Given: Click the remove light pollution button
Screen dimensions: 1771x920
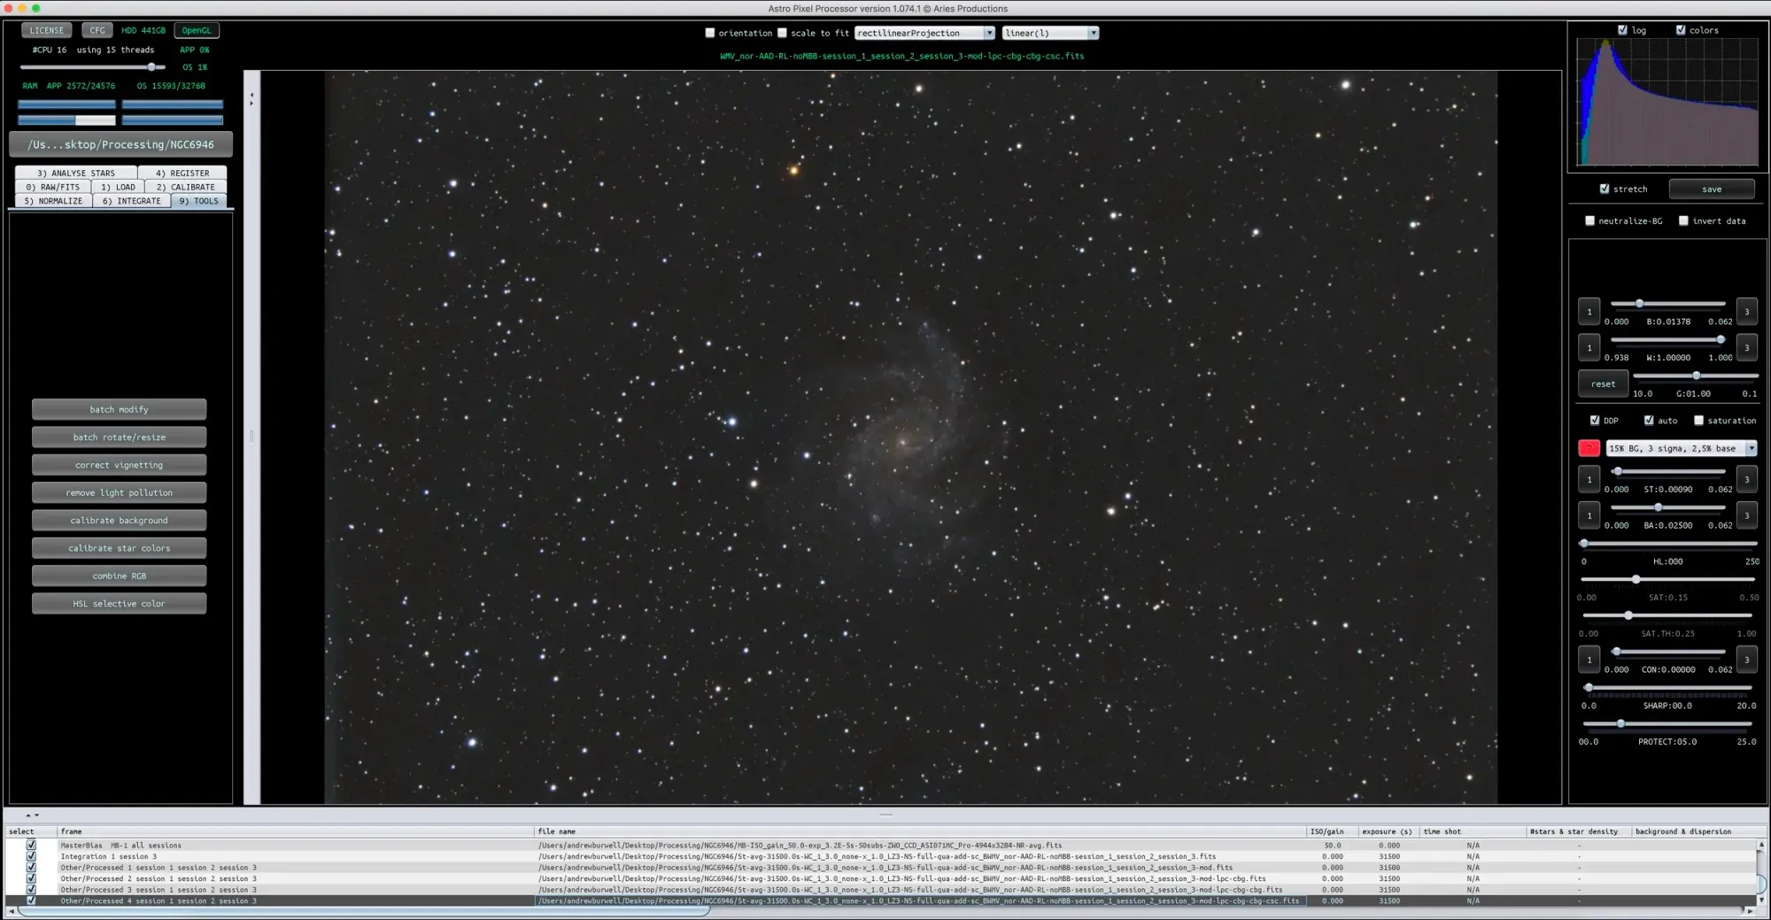Looking at the screenshot, I should click(x=120, y=493).
